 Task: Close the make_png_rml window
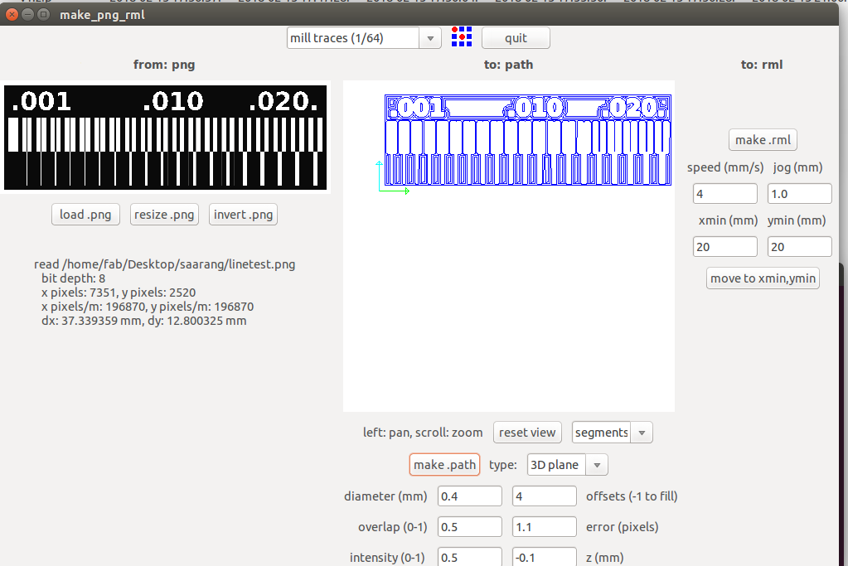coord(12,15)
